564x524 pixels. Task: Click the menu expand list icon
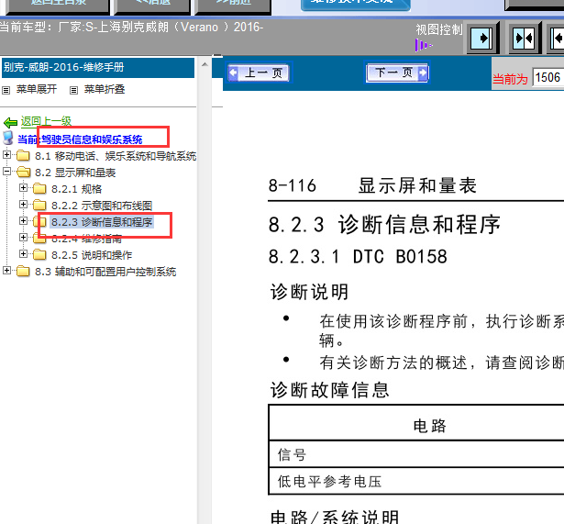6,90
